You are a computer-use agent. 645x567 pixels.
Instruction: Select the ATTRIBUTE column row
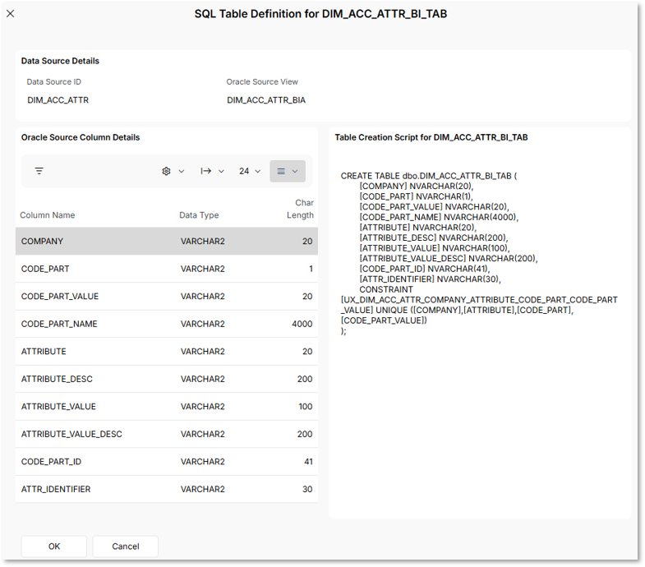pos(167,352)
